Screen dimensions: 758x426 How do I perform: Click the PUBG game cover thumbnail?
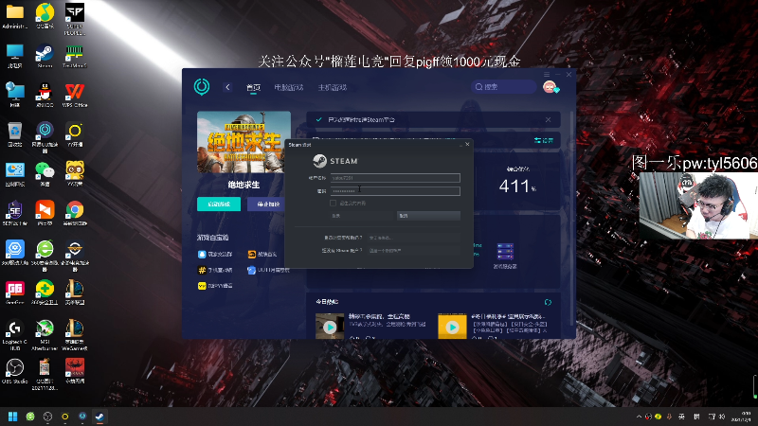[x=244, y=142]
